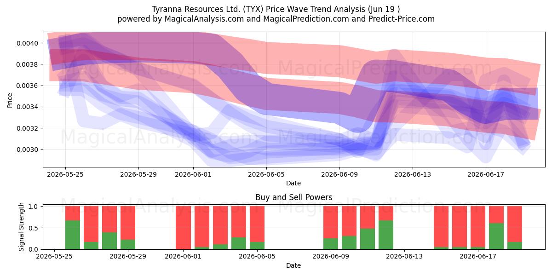Click the 'Buy and Sell Powers' subplot title
The image size is (552, 276).
293,197
